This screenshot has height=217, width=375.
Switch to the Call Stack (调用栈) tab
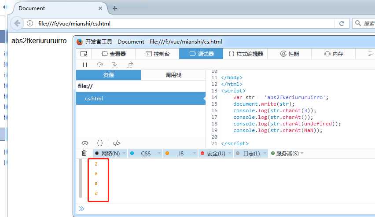coord(173,75)
